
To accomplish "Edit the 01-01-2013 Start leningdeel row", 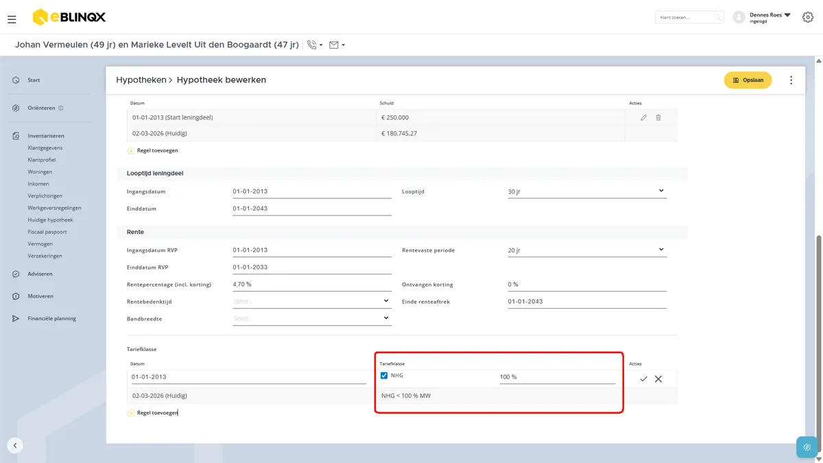I will click(643, 117).
